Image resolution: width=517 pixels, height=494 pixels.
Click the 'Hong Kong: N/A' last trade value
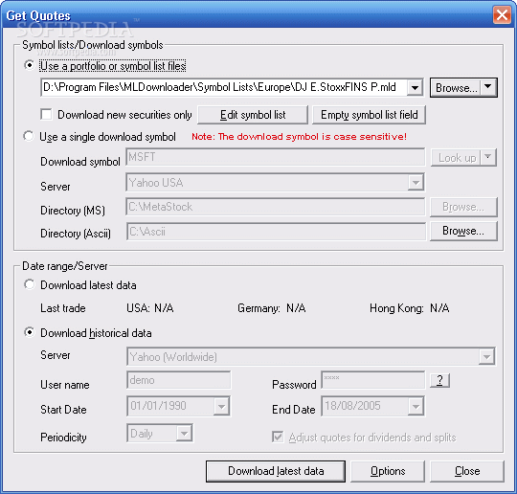(x=409, y=308)
